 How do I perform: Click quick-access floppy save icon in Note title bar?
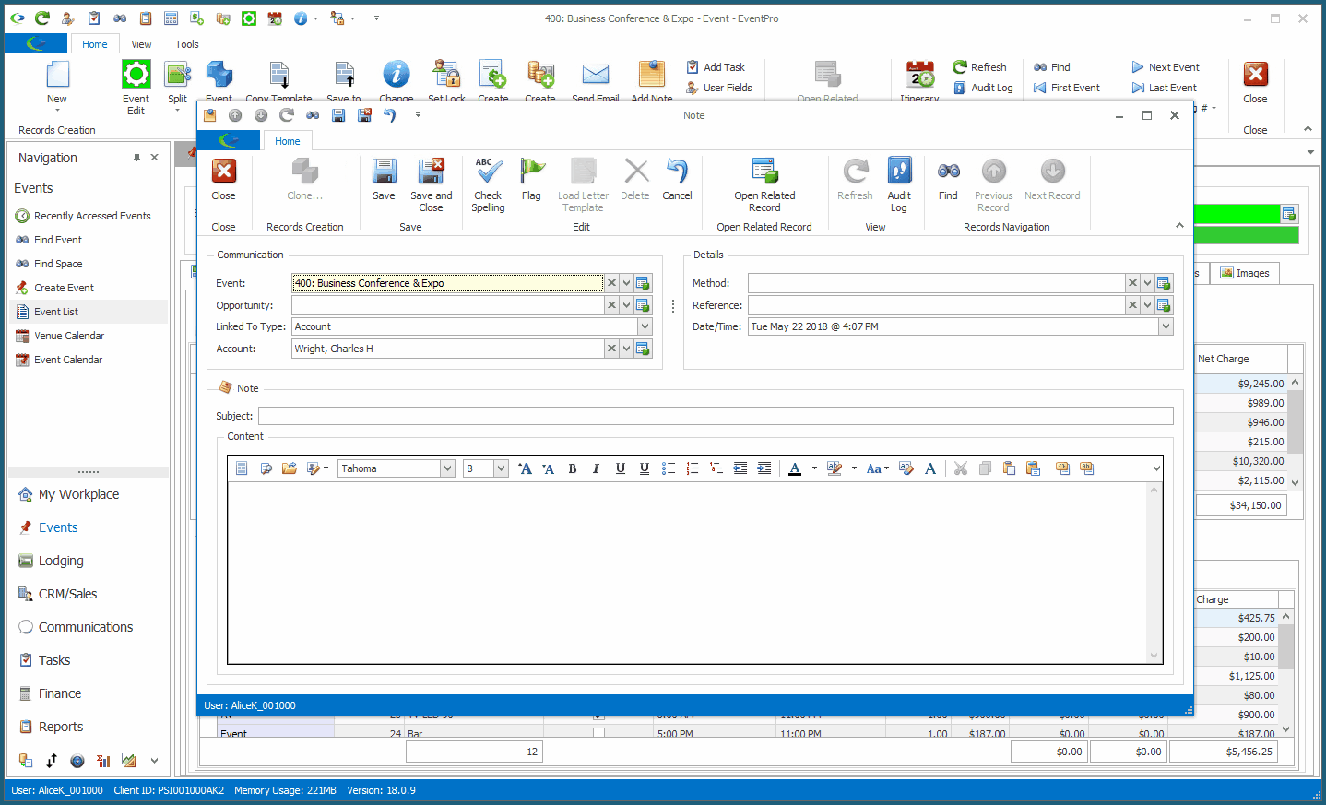(338, 115)
